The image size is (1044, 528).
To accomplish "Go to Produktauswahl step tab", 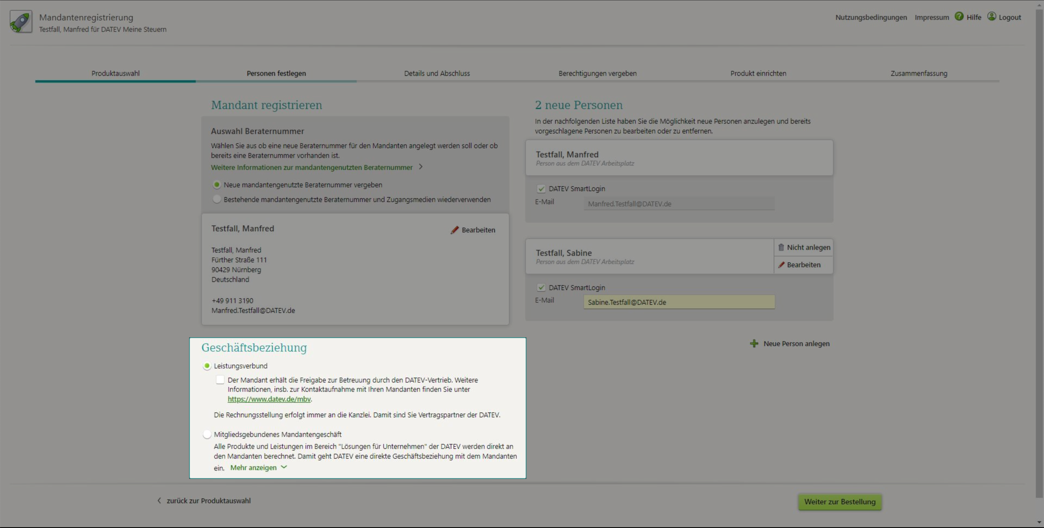I will click(x=116, y=73).
